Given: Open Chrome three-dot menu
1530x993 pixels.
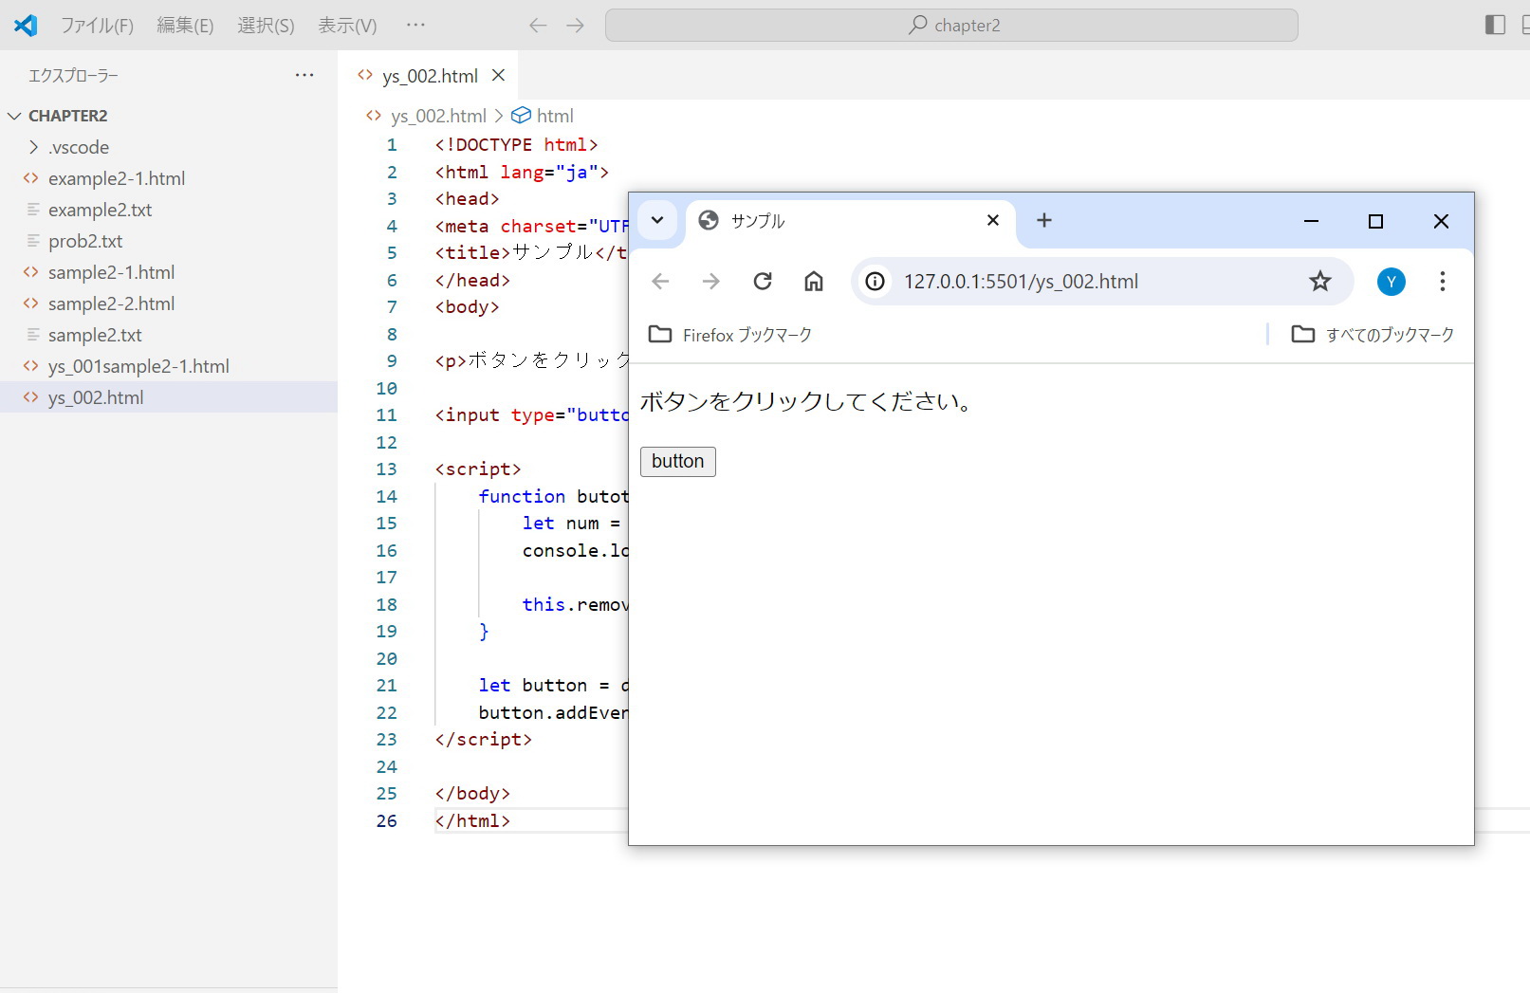Looking at the screenshot, I should coord(1443,281).
